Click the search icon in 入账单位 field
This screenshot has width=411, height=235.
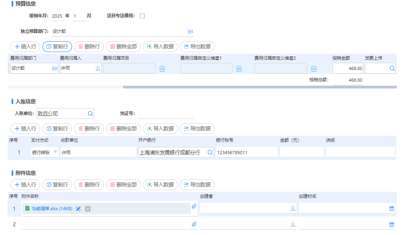[x=90, y=114]
